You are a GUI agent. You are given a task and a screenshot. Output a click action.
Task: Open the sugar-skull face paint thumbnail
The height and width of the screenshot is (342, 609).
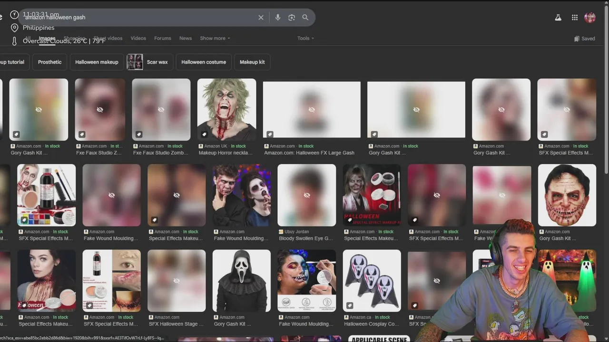point(307,281)
